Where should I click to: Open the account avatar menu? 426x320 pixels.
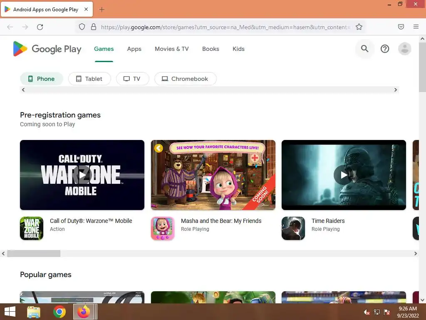[x=404, y=49]
